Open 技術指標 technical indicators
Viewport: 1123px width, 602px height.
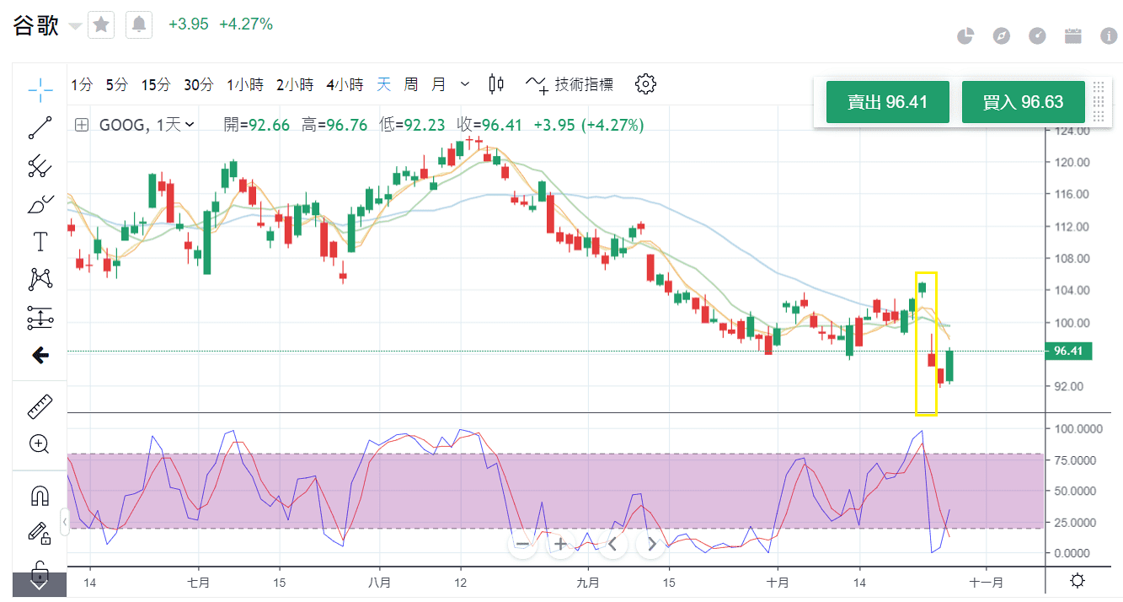pyautogui.click(x=570, y=84)
